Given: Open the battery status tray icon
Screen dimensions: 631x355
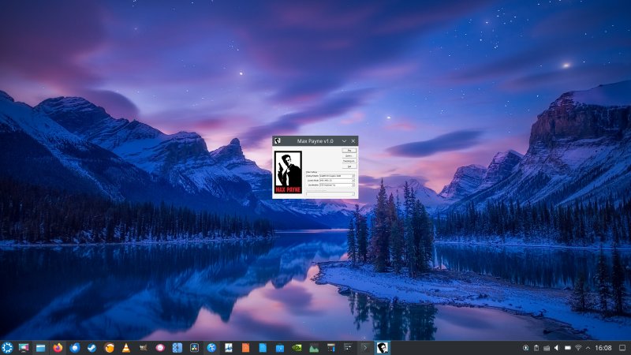Looking at the screenshot, I should pos(567,348).
